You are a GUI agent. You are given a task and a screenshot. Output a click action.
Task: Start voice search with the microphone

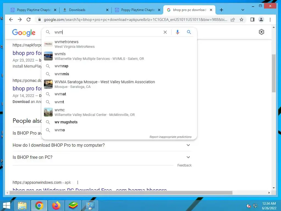click(x=178, y=32)
